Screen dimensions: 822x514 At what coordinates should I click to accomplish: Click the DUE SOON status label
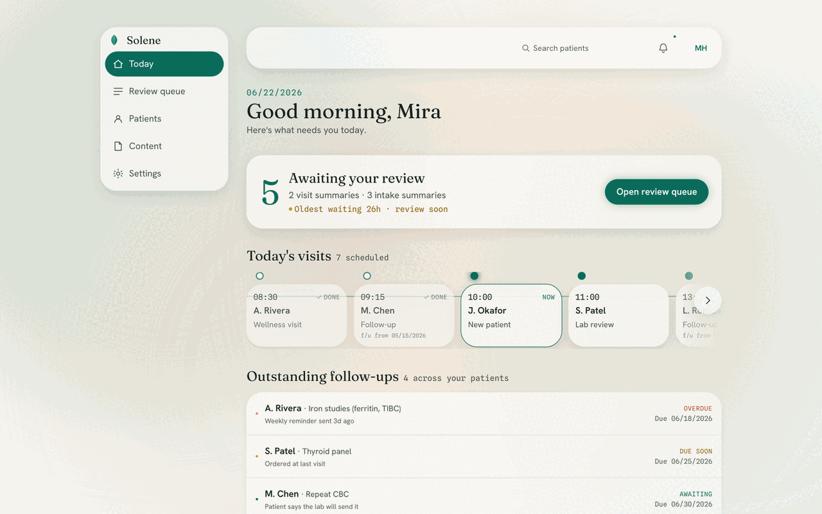[x=695, y=452]
